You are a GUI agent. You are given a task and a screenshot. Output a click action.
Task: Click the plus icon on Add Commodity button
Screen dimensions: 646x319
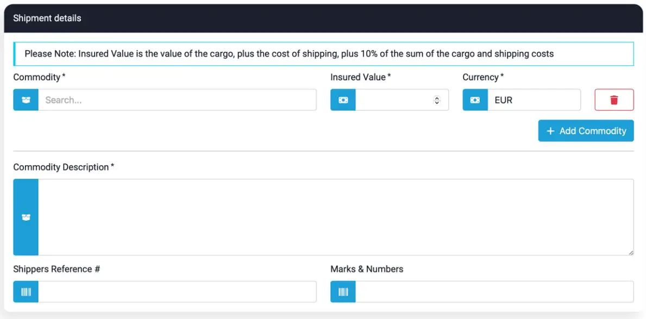pos(550,131)
